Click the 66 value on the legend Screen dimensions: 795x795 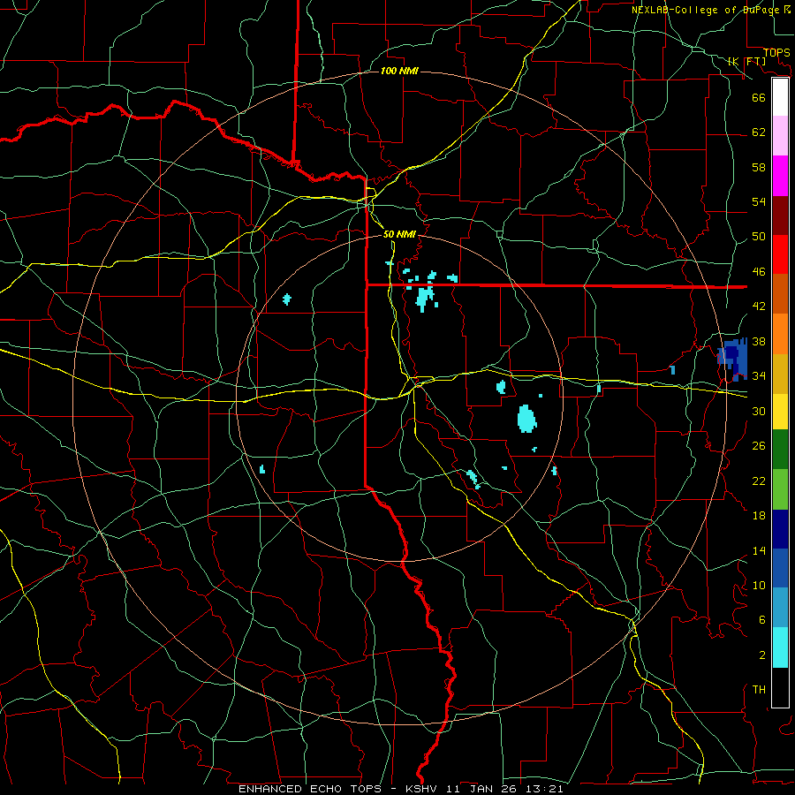coord(759,97)
